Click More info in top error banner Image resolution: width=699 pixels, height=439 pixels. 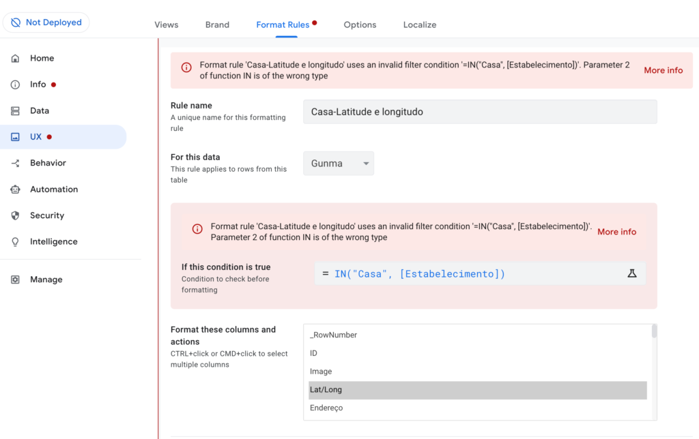click(x=663, y=70)
